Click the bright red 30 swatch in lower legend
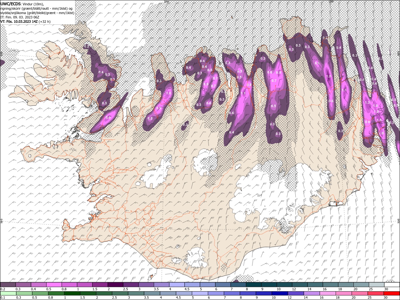The image size is (400, 300). pos(392,293)
